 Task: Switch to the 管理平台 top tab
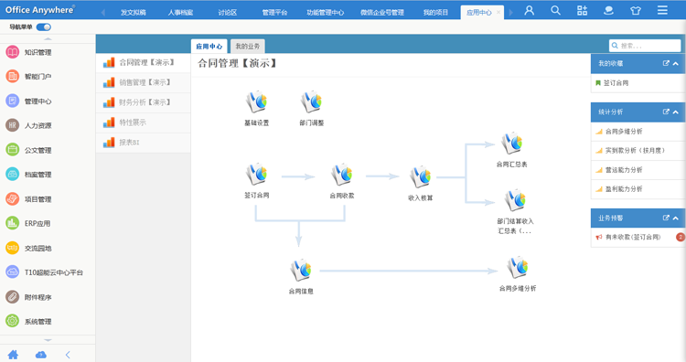coord(274,12)
